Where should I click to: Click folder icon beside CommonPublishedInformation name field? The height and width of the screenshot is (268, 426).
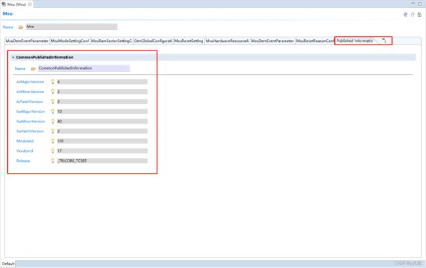[33, 68]
